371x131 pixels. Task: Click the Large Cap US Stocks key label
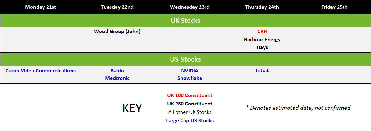coord(190,120)
